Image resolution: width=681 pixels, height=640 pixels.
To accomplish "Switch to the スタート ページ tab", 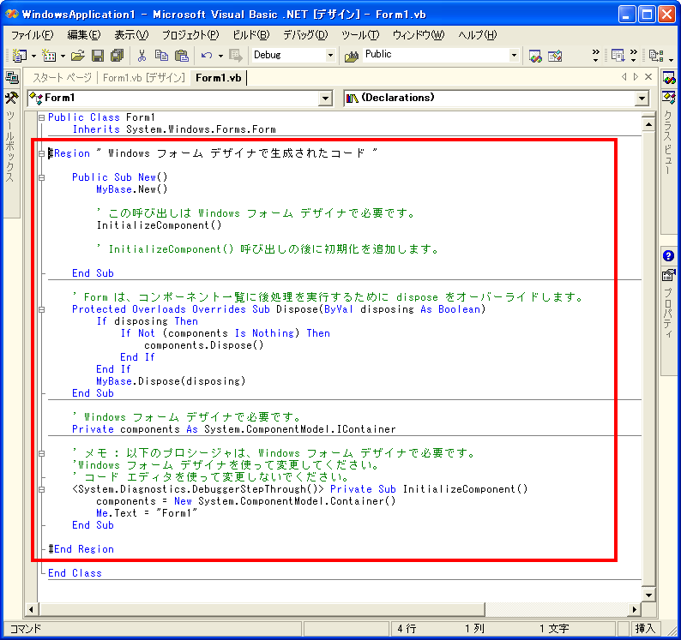I will 62,78.
